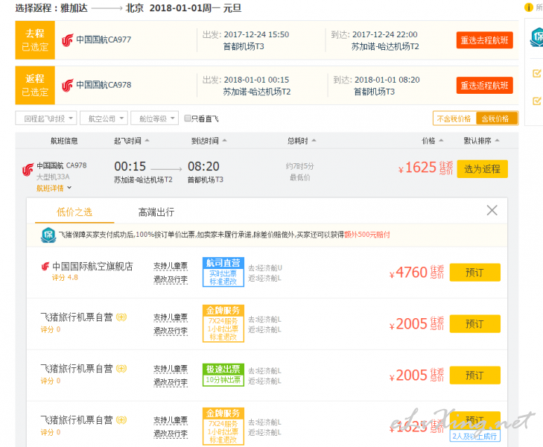The image size is (543, 447).
Task: Sort flights by 价格
Action: (x=432, y=141)
